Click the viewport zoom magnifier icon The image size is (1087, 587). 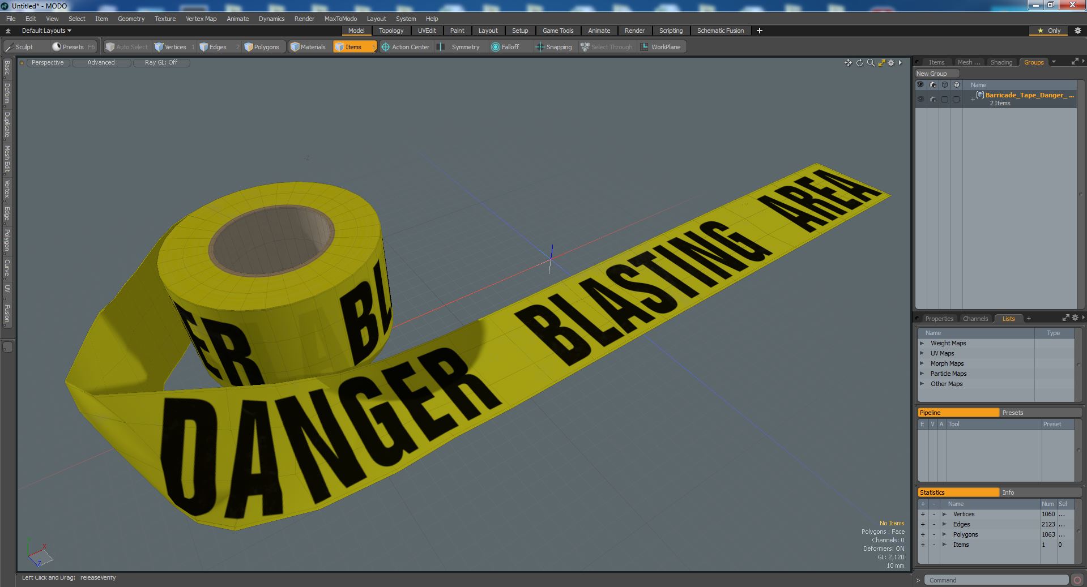[x=871, y=63]
